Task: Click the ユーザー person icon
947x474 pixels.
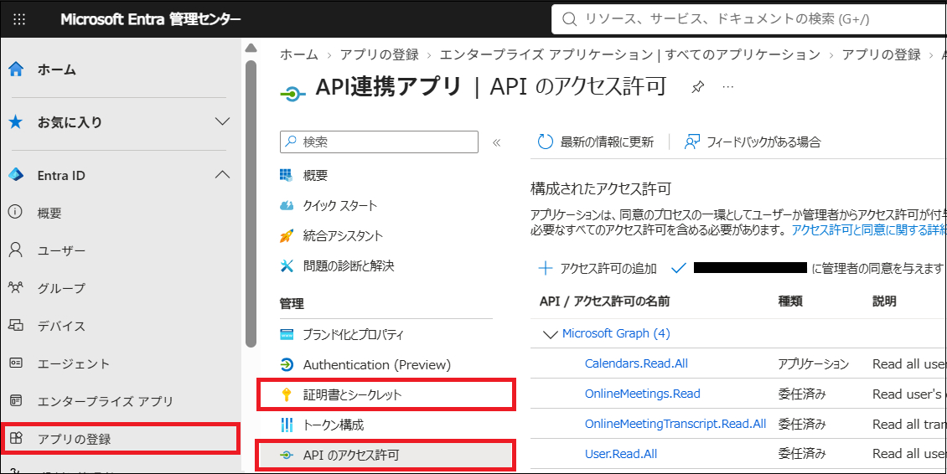Action: point(16,250)
